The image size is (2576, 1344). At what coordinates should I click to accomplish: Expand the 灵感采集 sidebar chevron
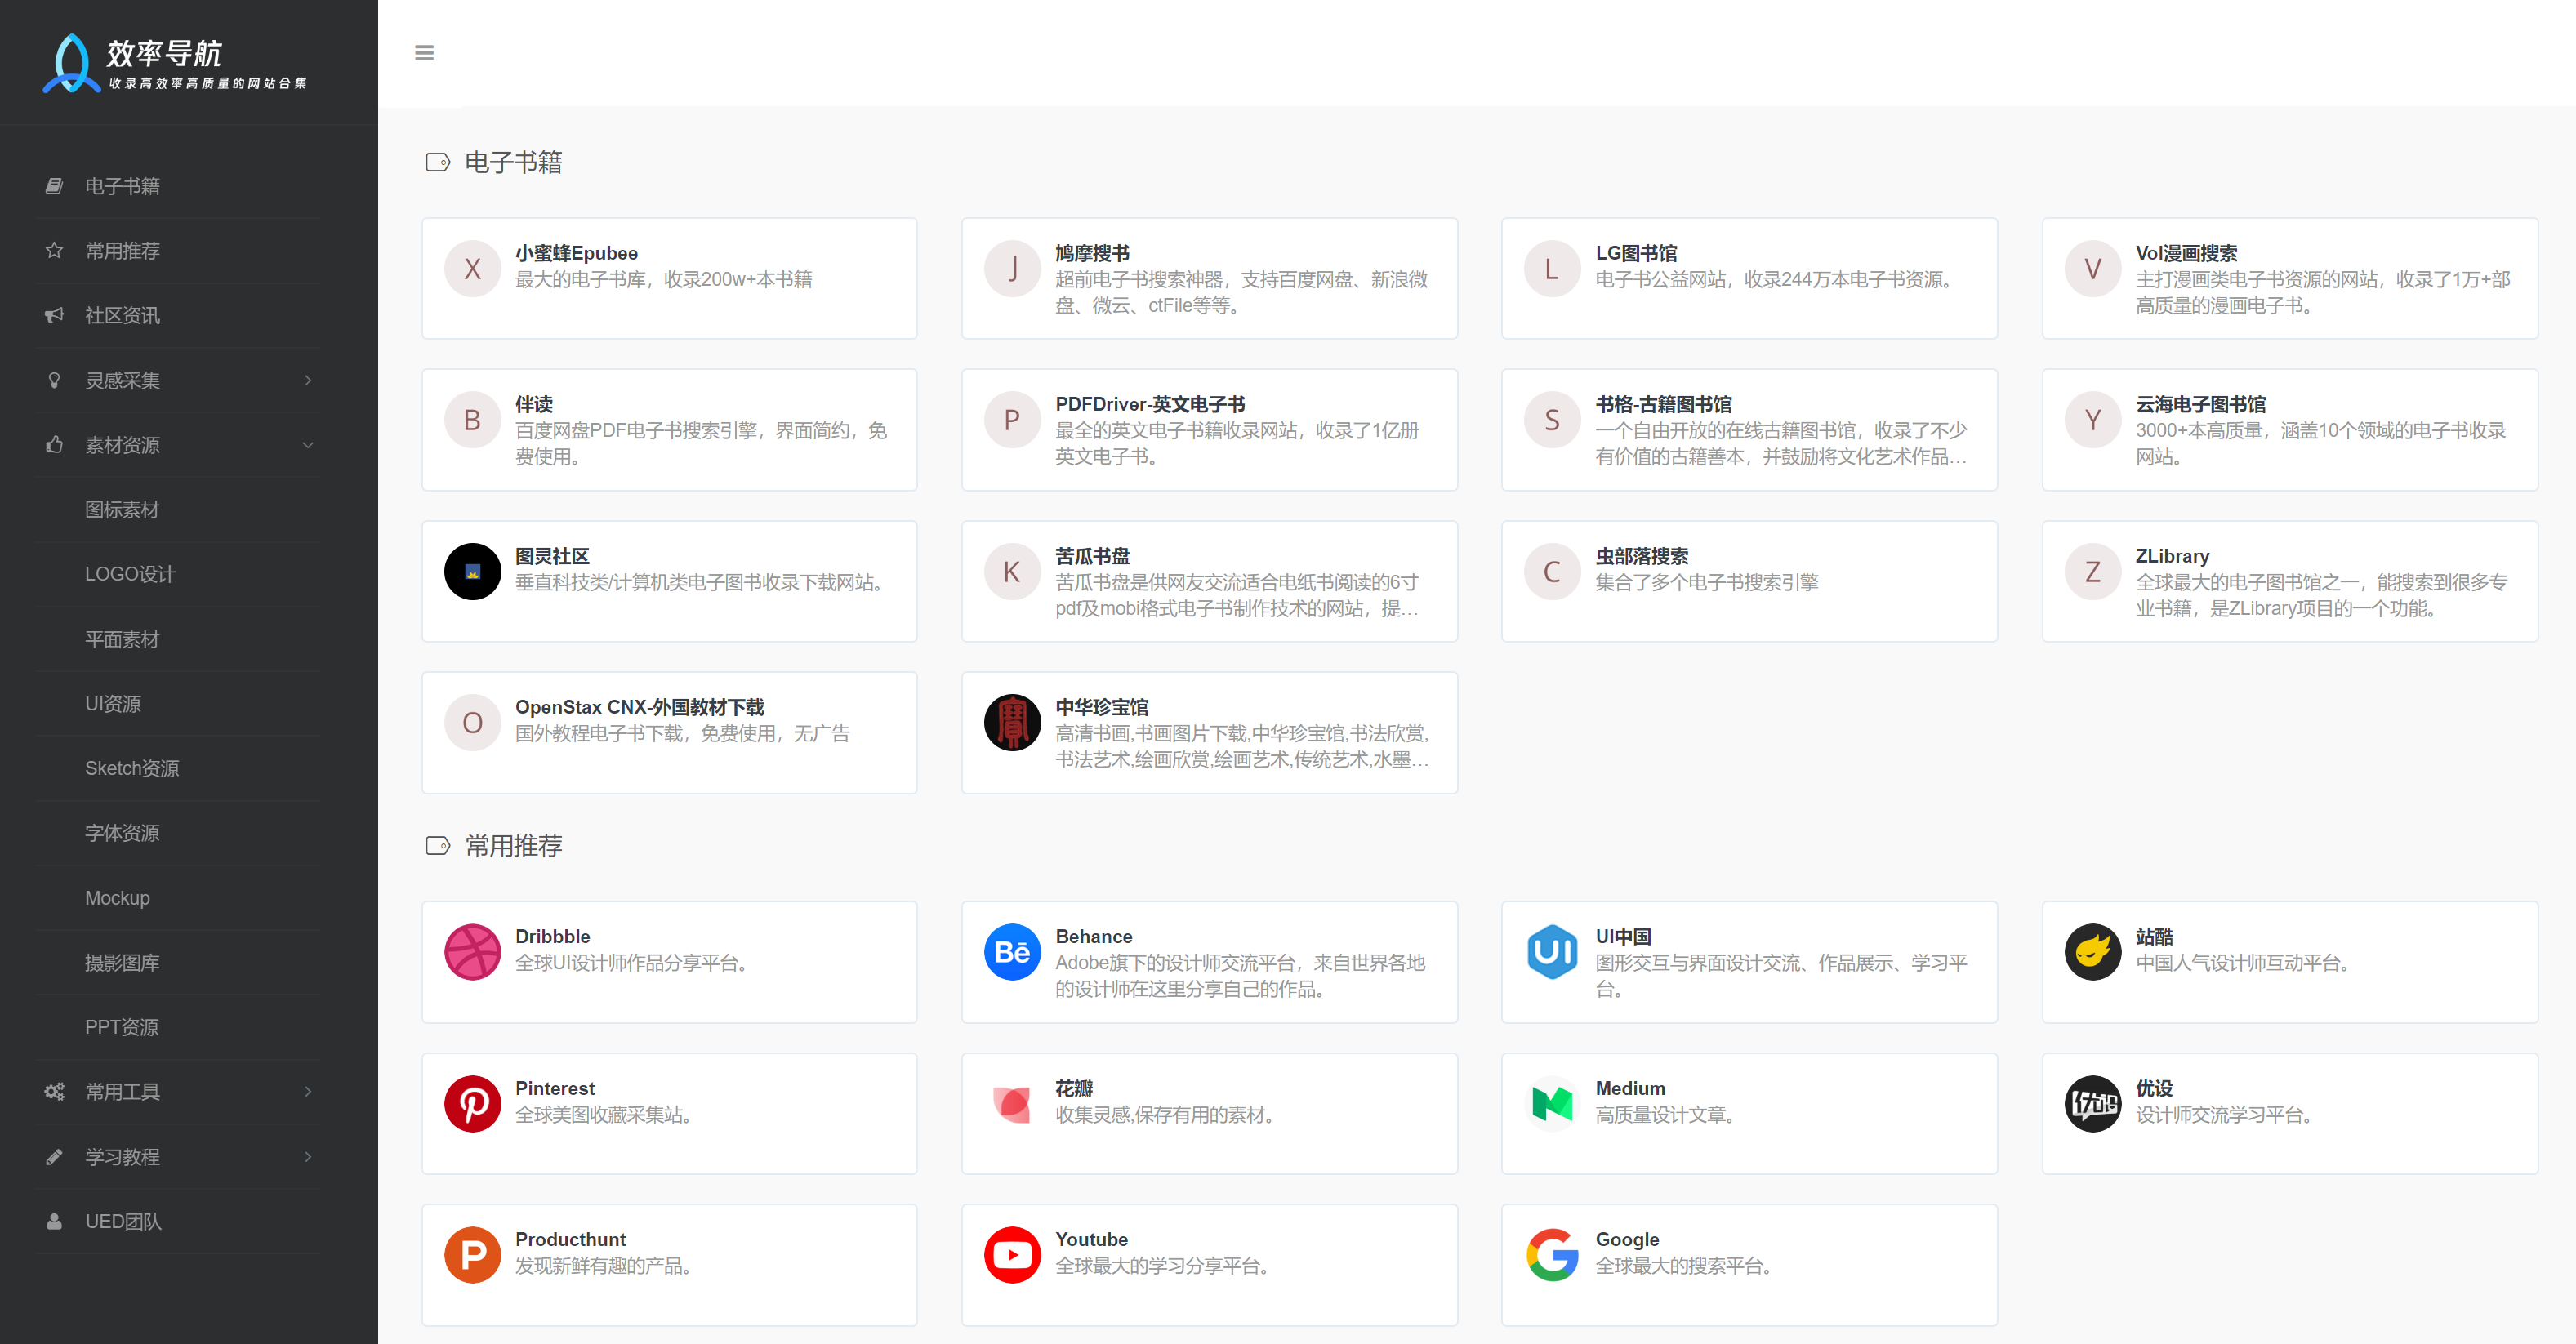tap(308, 380)
